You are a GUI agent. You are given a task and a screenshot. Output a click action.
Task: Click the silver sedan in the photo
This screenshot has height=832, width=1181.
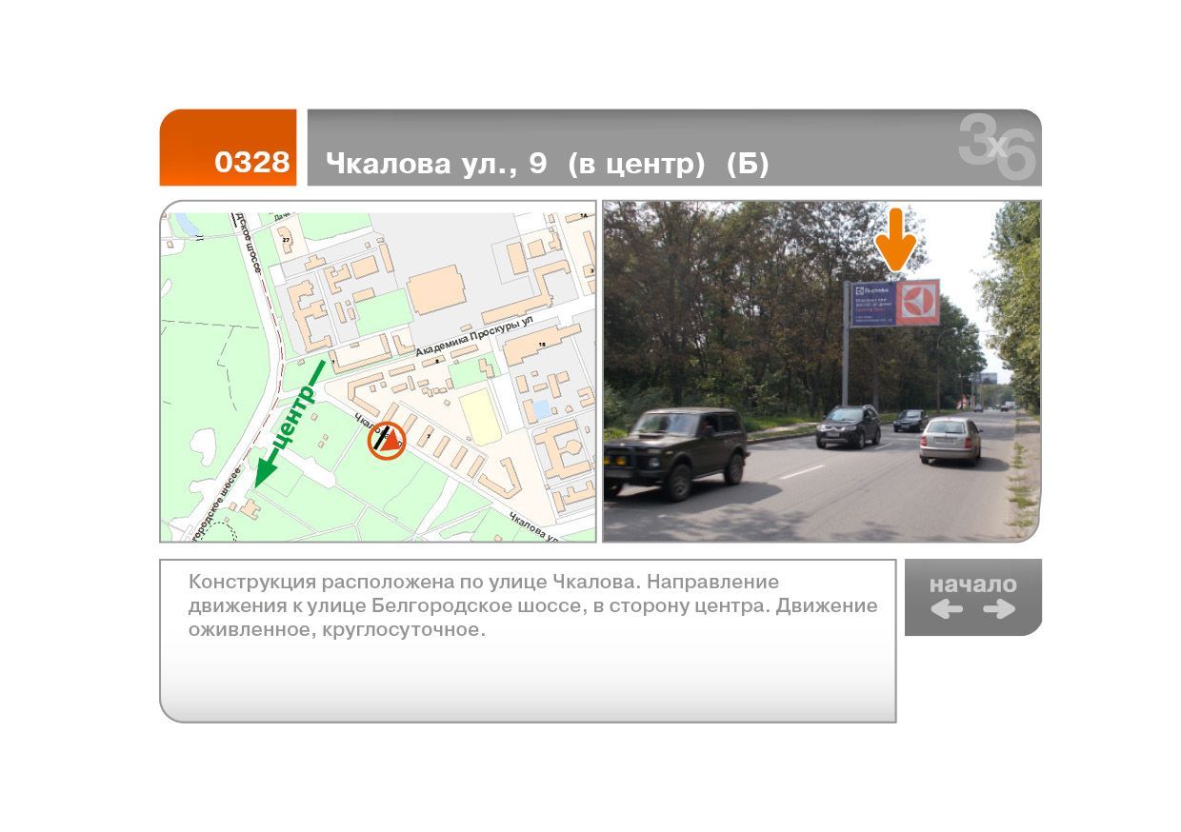point(951,440)
